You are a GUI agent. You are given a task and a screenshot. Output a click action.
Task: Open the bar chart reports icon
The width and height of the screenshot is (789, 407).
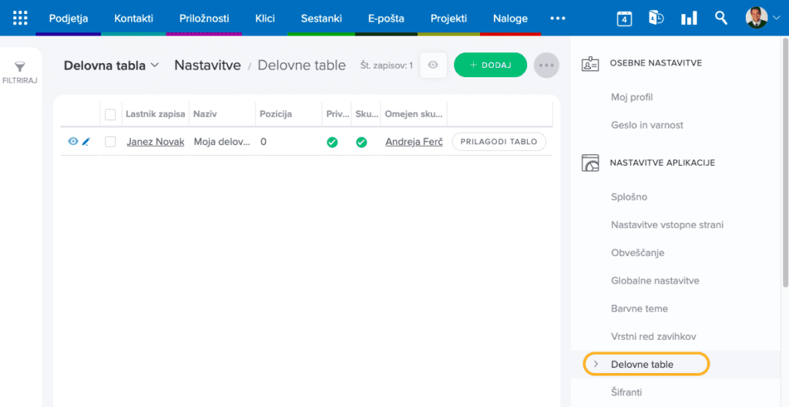coord(689,18)
